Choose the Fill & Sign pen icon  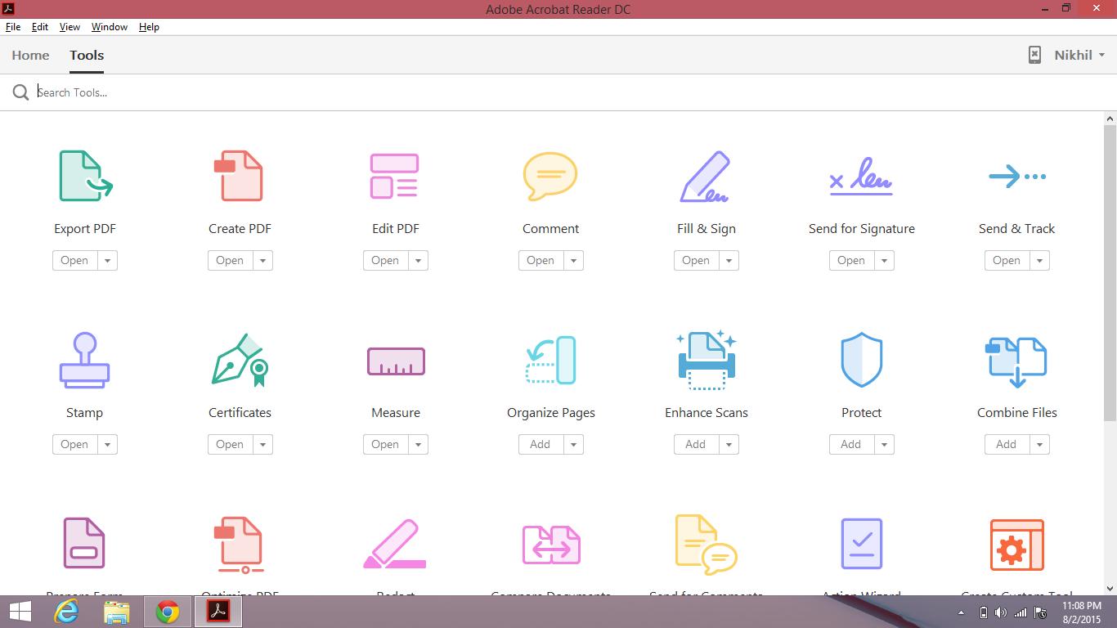[706, 176]
